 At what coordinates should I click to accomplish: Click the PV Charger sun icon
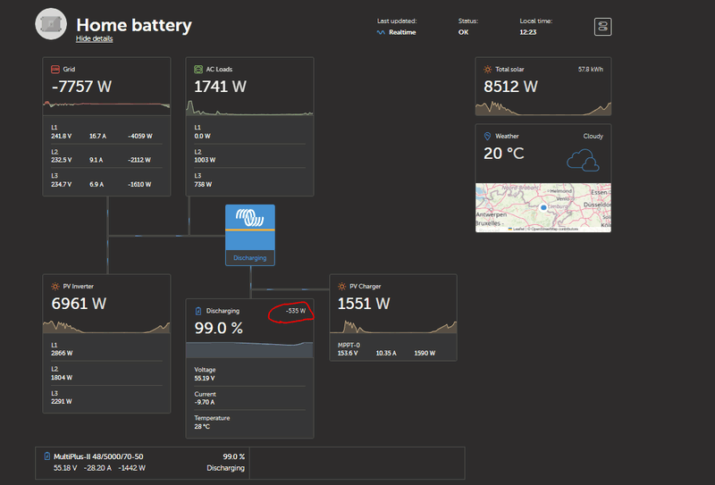coord(342,286)
